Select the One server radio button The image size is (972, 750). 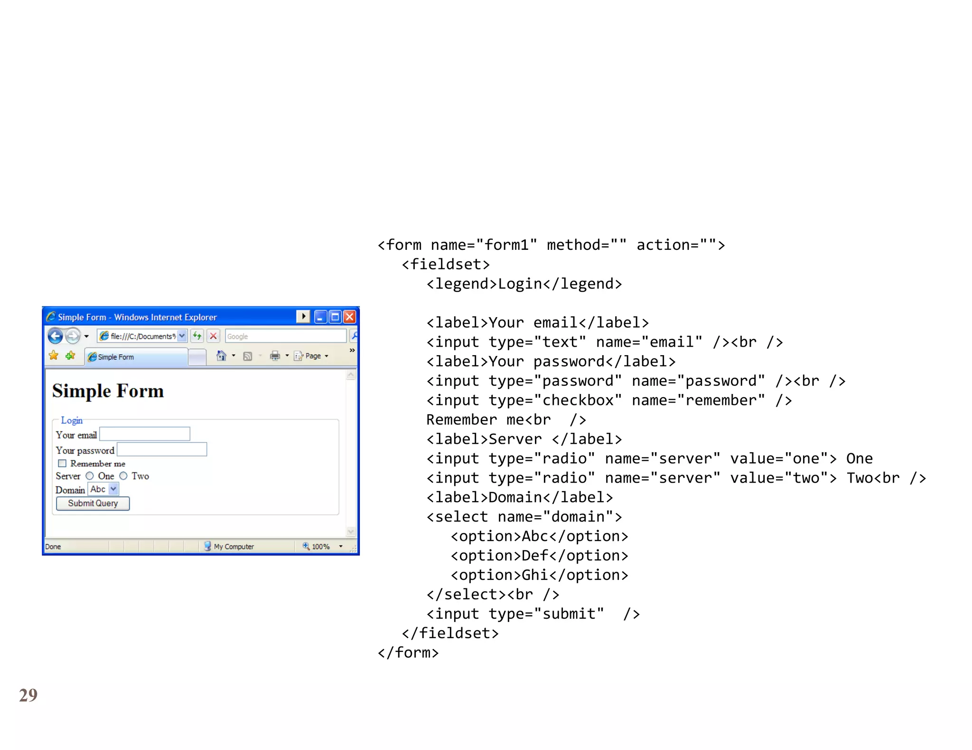pyautogui.click(x=90, y=476)
